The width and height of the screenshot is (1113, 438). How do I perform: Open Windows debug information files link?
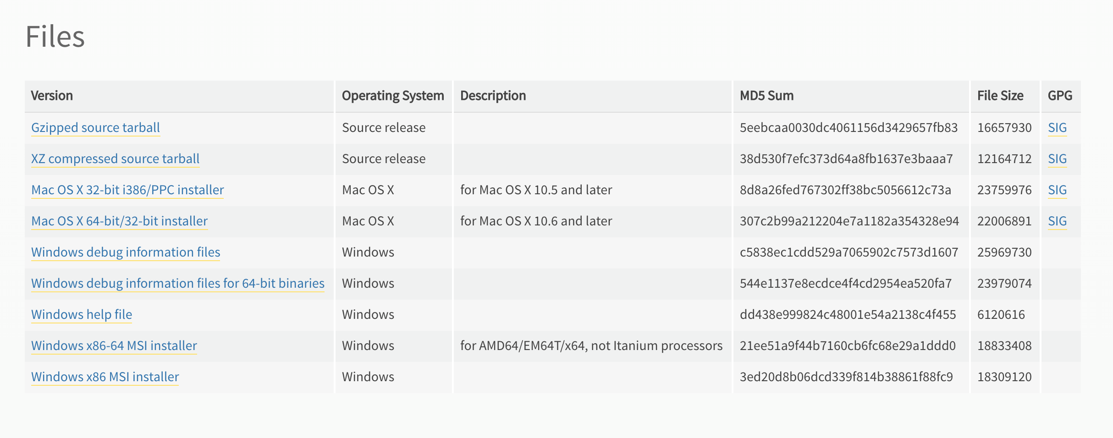point(126,252)
